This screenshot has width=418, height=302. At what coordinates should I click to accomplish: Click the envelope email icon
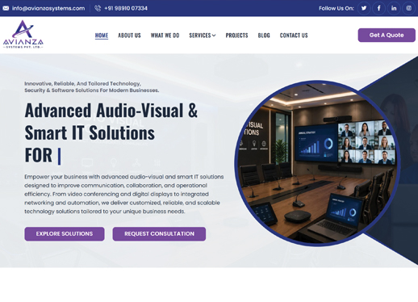click(x=6, y=8)
